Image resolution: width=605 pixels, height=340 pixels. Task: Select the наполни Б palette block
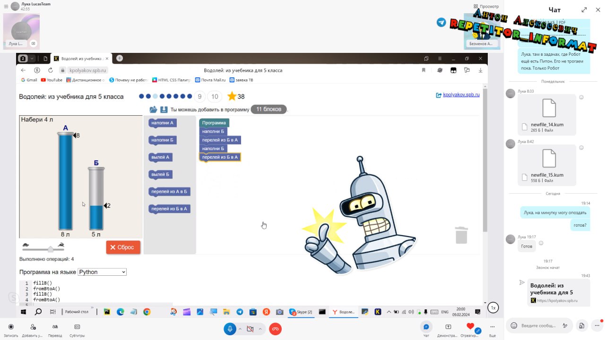(x=162, y=140)
